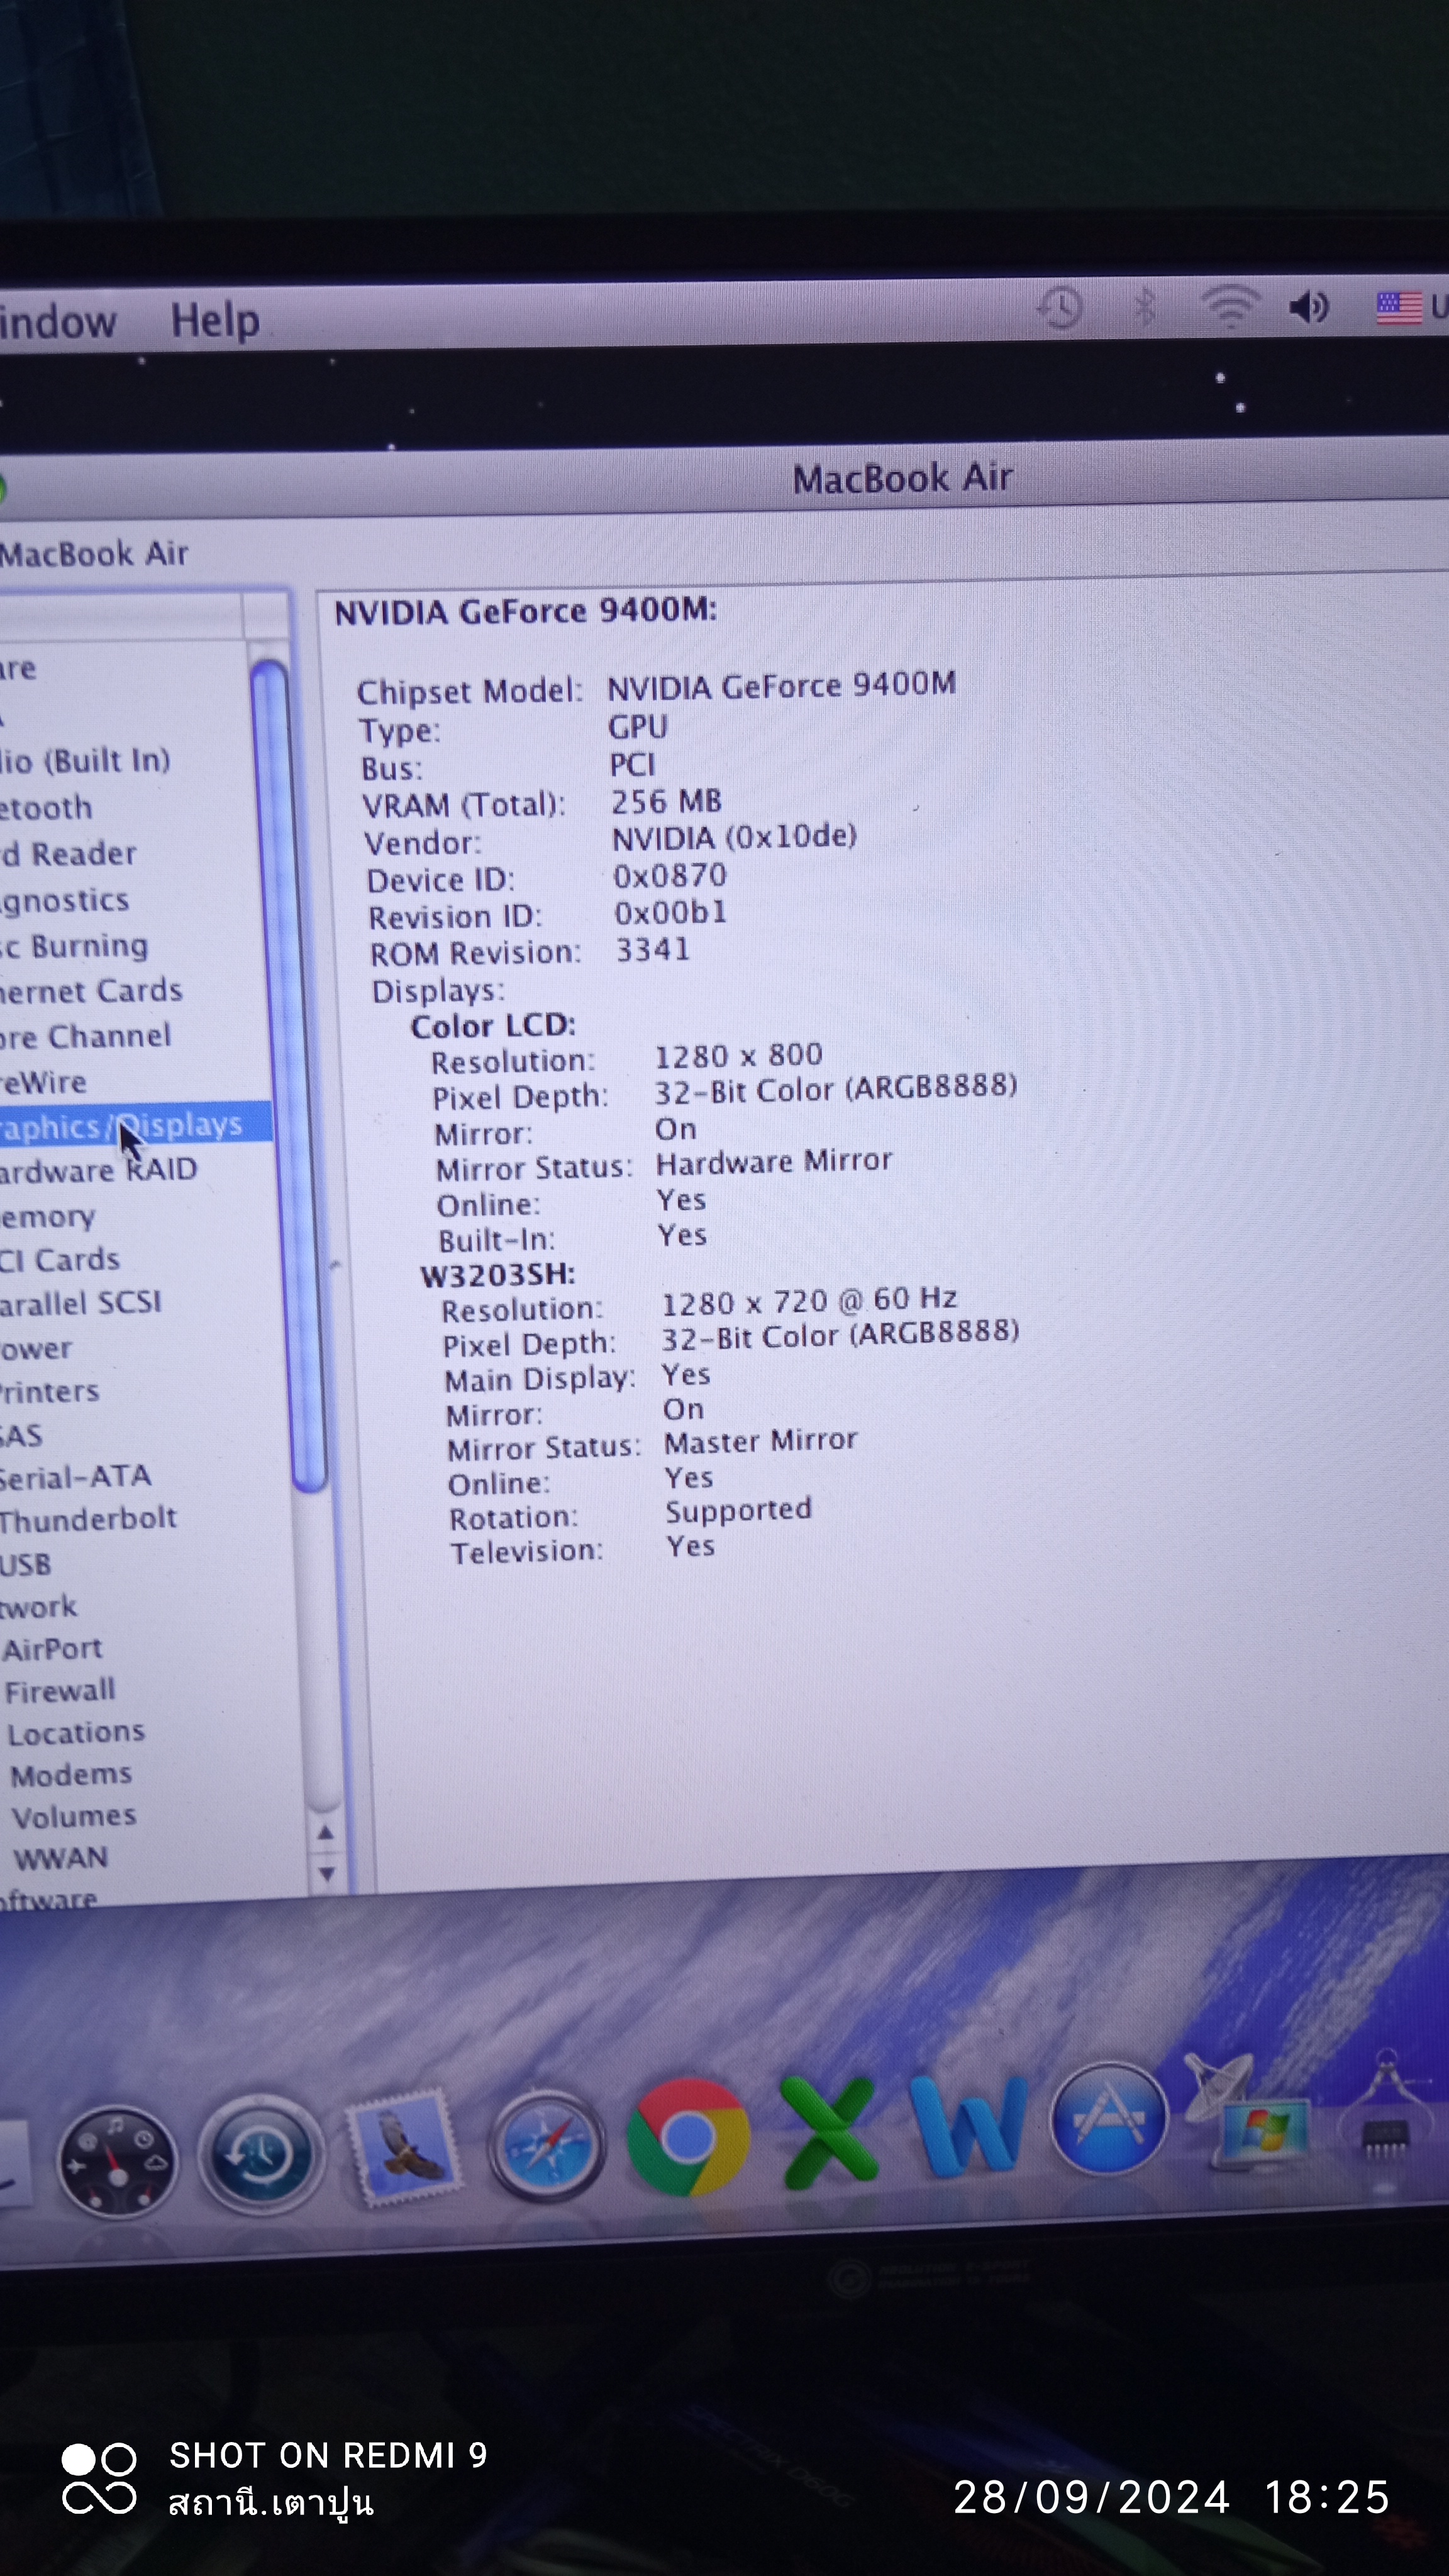Click NVIDIA GeForce 9400M heading
This screenshot has height=2576, width=1449.
[x=525, y=611]
